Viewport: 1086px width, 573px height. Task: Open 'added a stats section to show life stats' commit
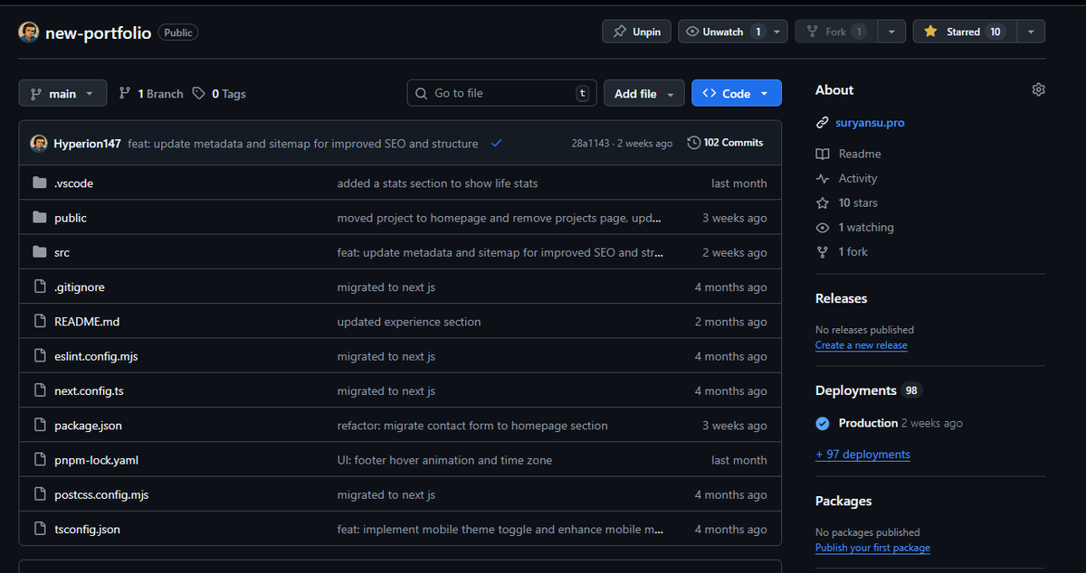[437, 183]
